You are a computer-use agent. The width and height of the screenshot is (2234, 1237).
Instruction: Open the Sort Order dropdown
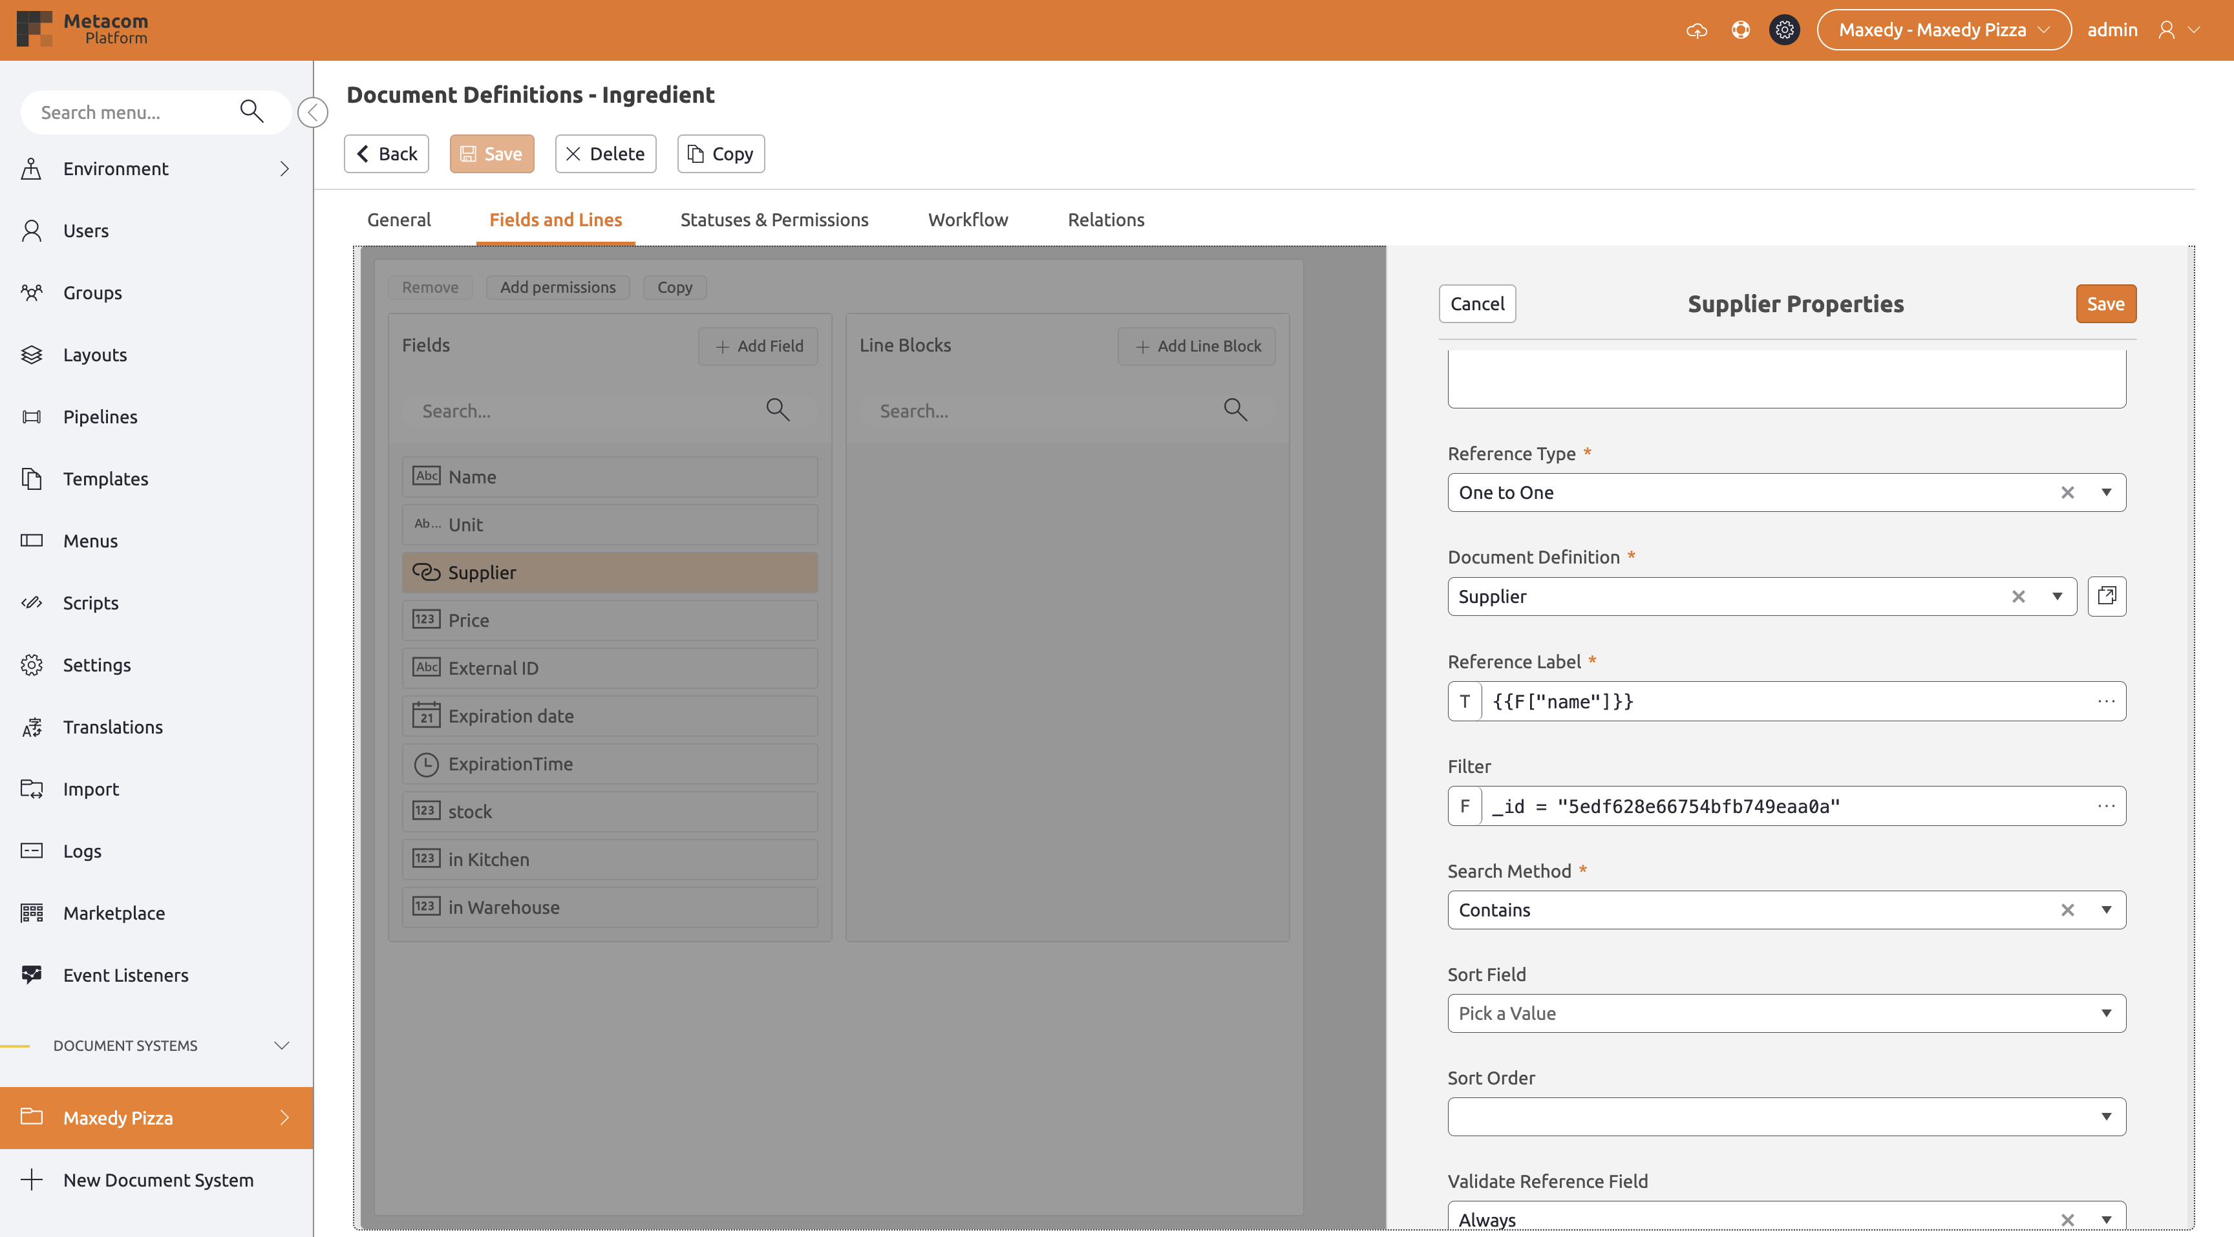(x=1787, y=1117)
